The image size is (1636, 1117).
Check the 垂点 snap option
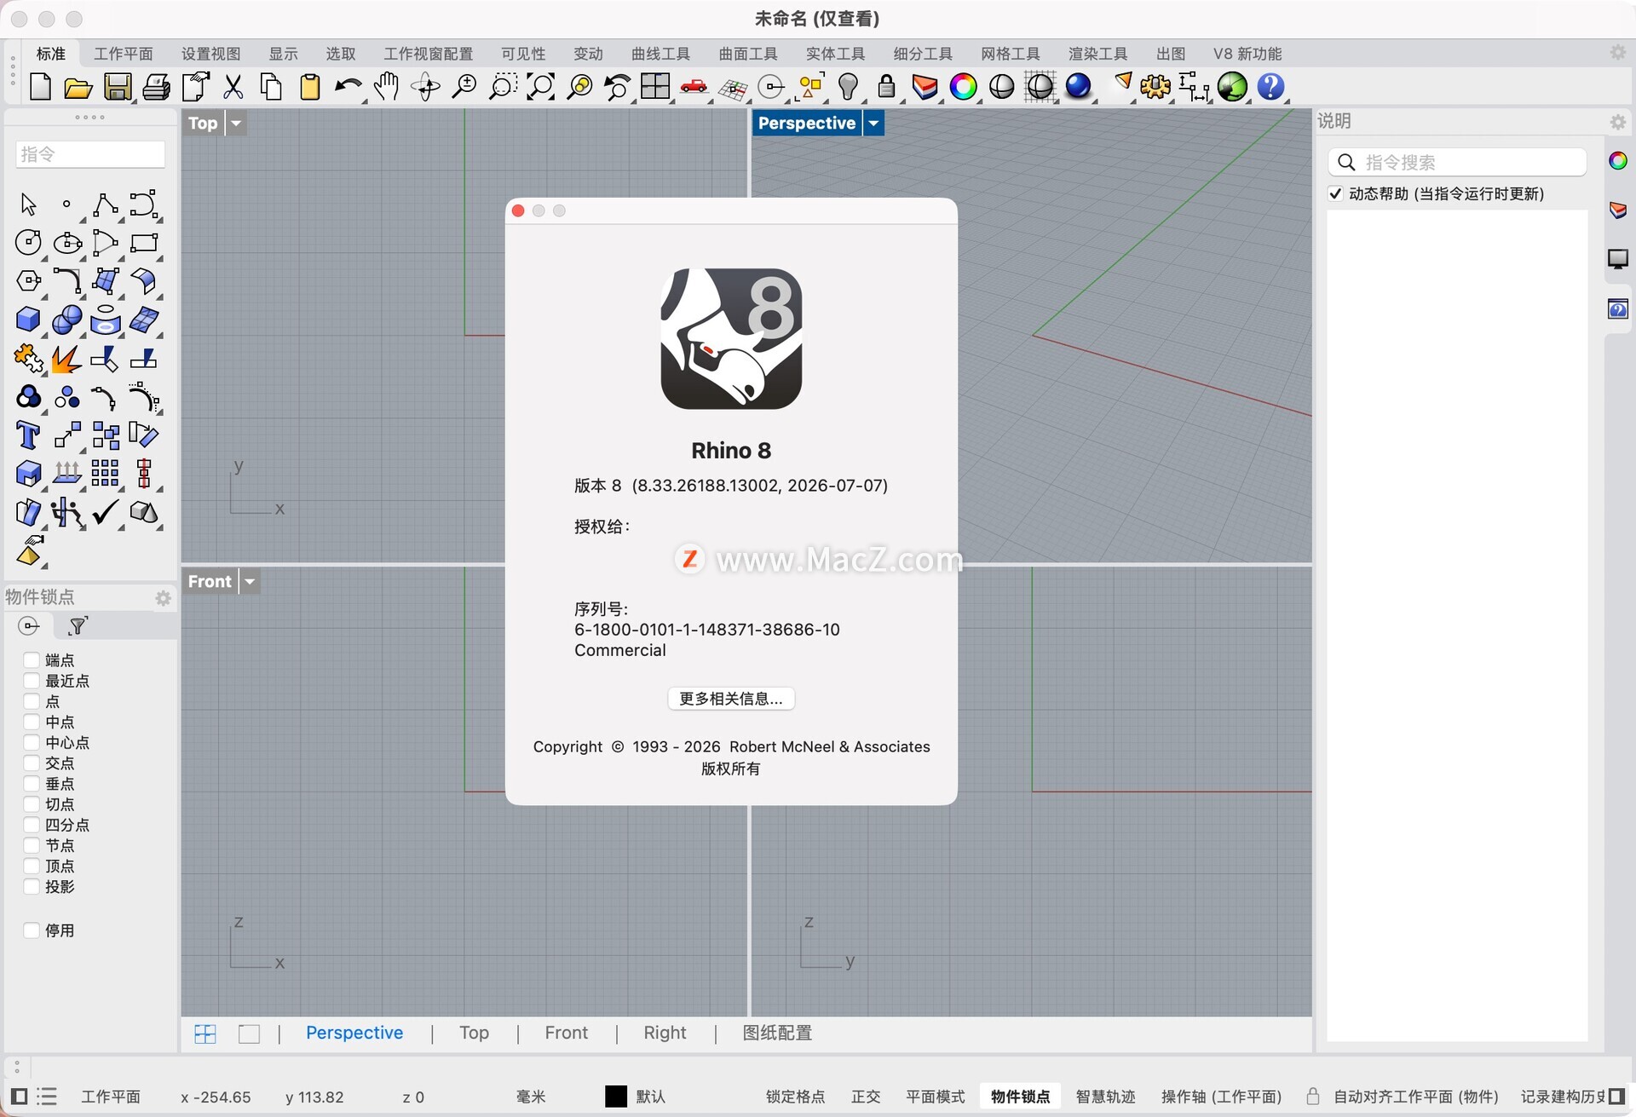coord(32,784)
